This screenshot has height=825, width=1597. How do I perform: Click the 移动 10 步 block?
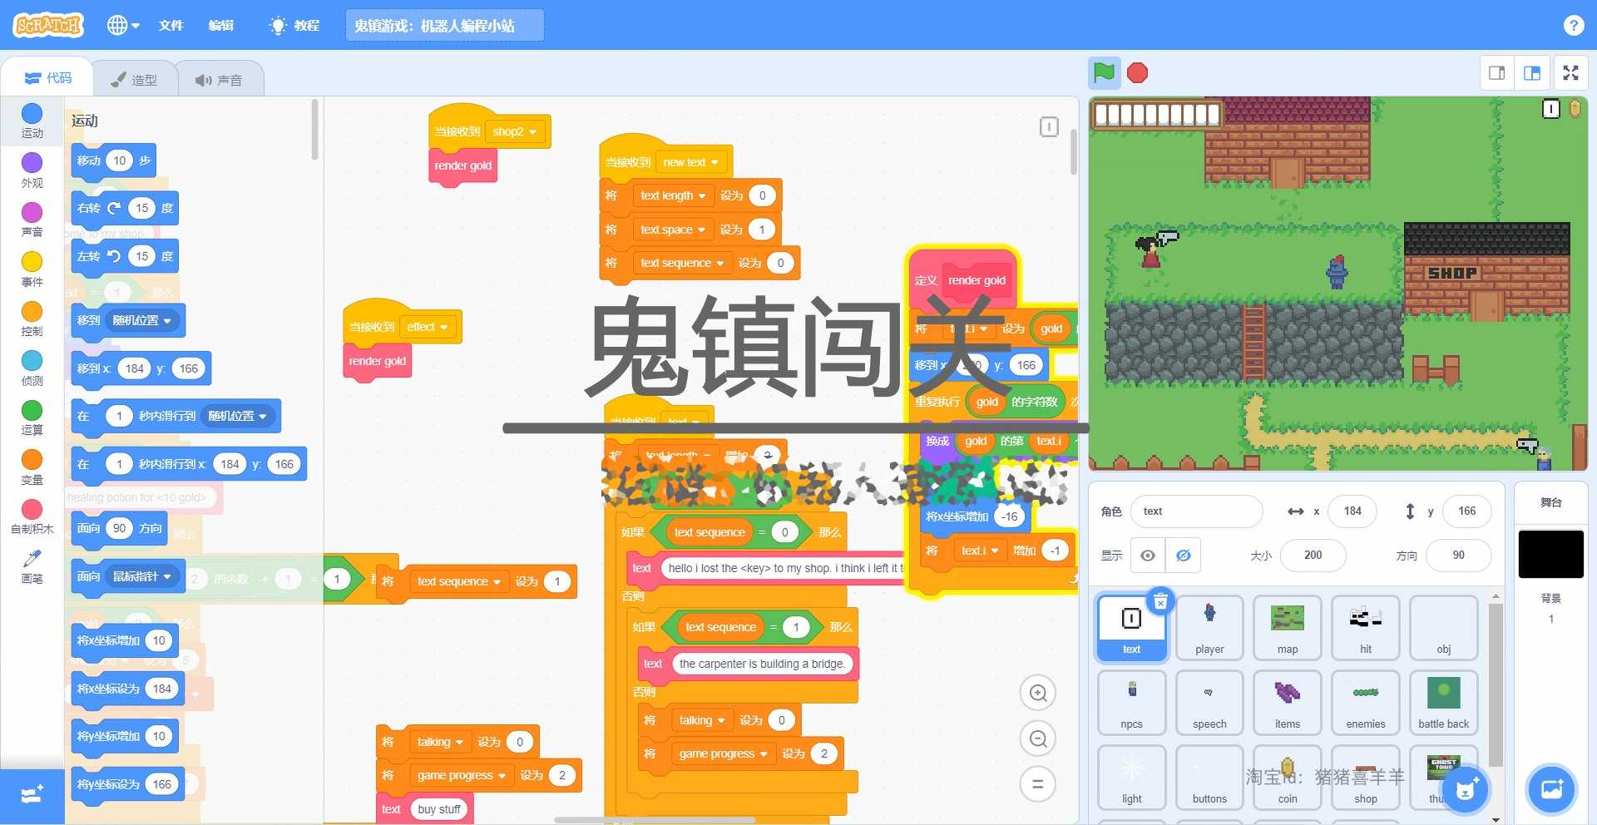tap(114, 161)
